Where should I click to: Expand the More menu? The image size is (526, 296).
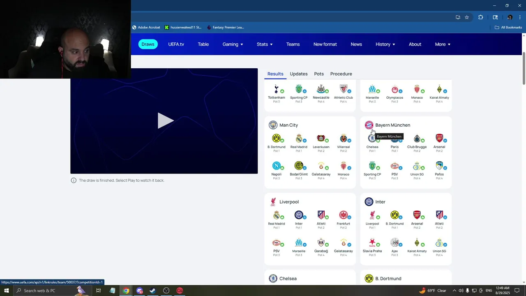(x=443, y=44)
